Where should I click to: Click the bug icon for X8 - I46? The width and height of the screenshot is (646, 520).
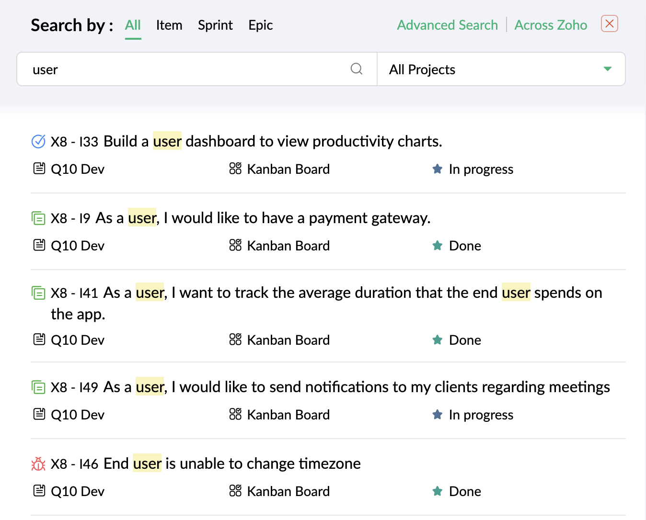pyautogui.click(x=38, y=463)
